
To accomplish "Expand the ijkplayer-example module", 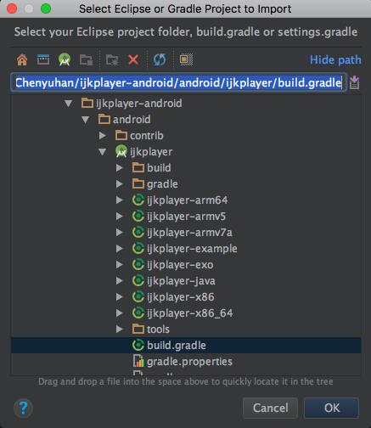I will click(120, 249).
